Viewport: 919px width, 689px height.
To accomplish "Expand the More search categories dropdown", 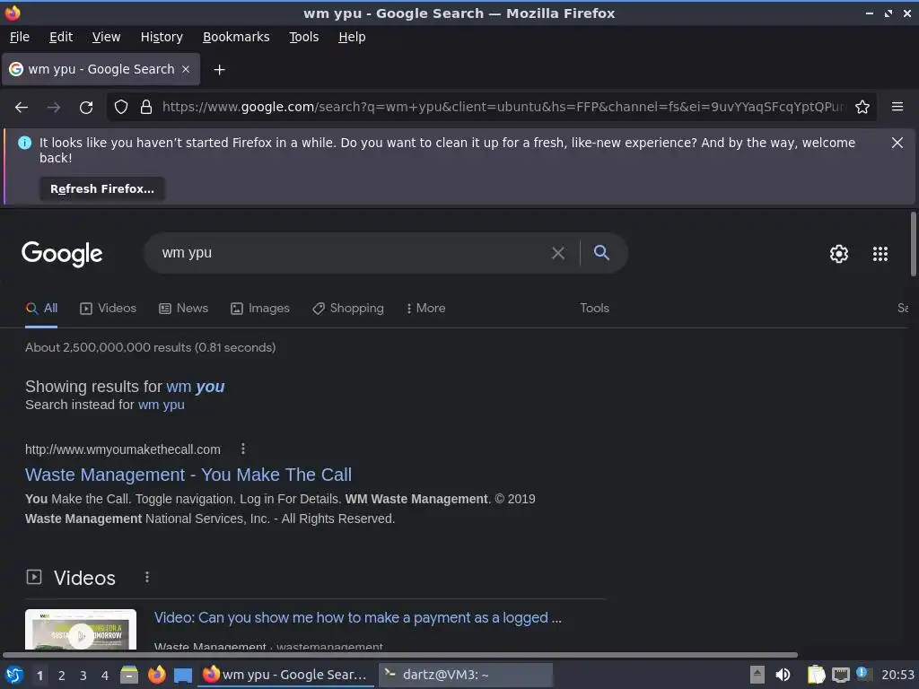I will coord(426,309).
